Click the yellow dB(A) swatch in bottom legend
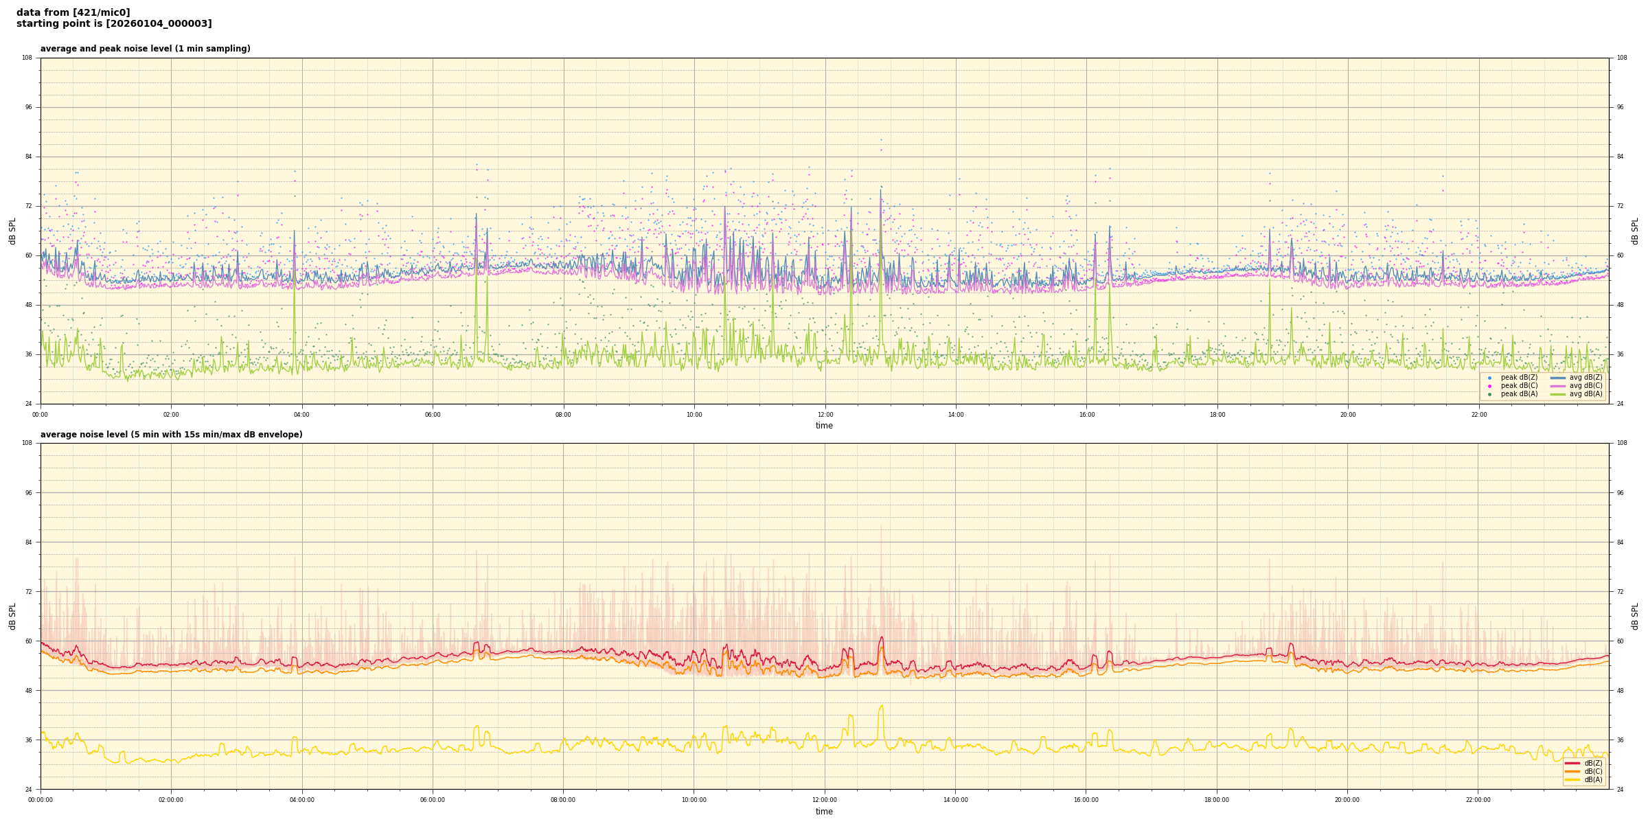 coord(1572,779)
